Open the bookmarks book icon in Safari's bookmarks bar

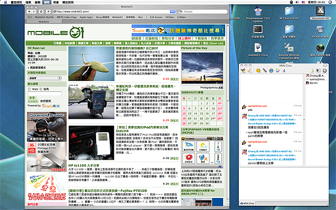(x=30, y=17)
